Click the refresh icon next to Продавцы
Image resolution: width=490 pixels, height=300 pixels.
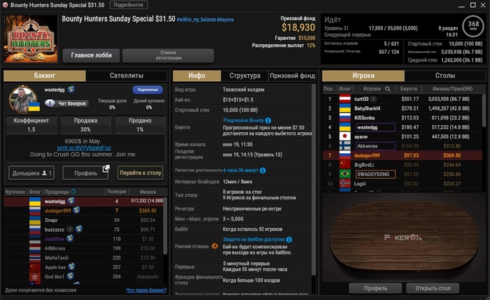(73, 192)
